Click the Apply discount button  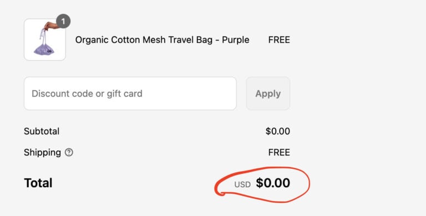tap(268, 94)
